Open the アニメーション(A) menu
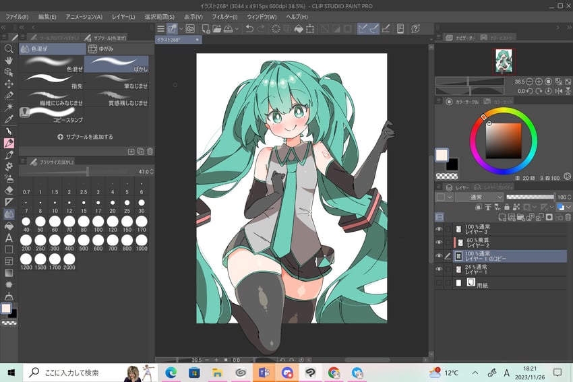573x382 pixels. [84, 17]
